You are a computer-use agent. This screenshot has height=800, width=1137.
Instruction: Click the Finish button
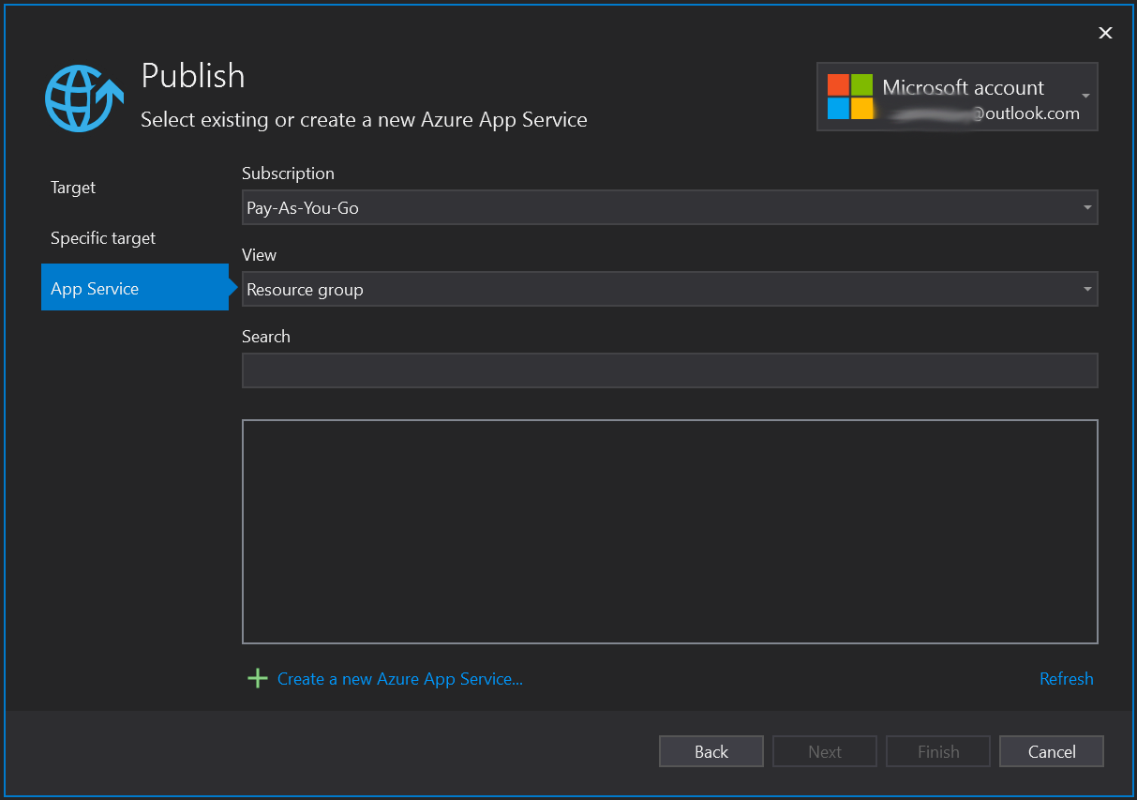[x=938, y=751]
